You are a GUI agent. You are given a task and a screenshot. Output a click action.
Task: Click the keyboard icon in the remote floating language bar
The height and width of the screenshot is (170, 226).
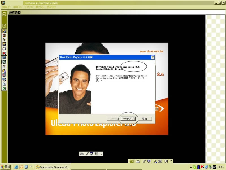82,154
